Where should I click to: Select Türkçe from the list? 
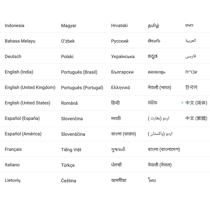point(68,165)
